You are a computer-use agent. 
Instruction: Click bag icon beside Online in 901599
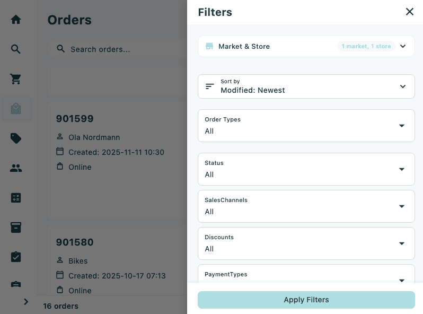[60, 167]
